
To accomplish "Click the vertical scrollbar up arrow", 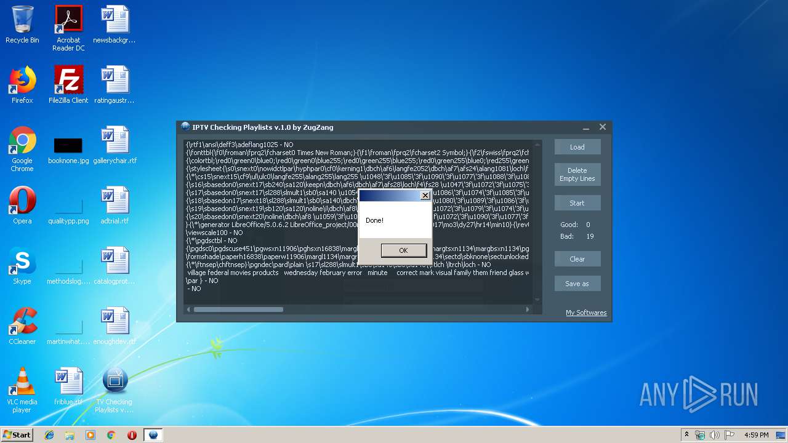I will tap(537, 145).
